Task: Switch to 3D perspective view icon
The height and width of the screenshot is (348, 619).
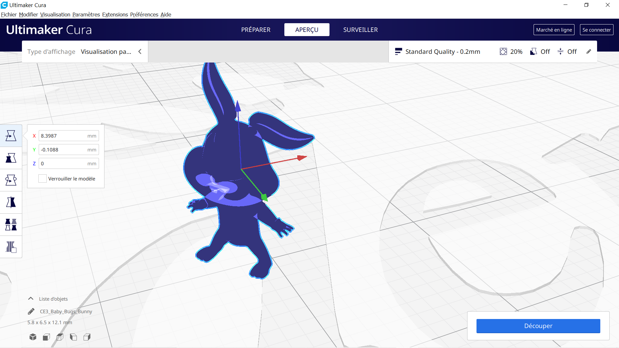Action: 33,337
